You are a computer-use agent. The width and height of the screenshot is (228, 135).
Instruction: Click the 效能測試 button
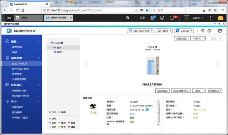tap(181, 39)
